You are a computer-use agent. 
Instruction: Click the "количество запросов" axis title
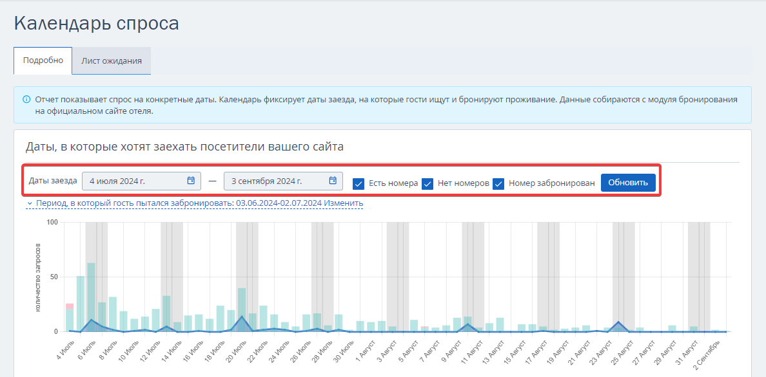point(37,277)
